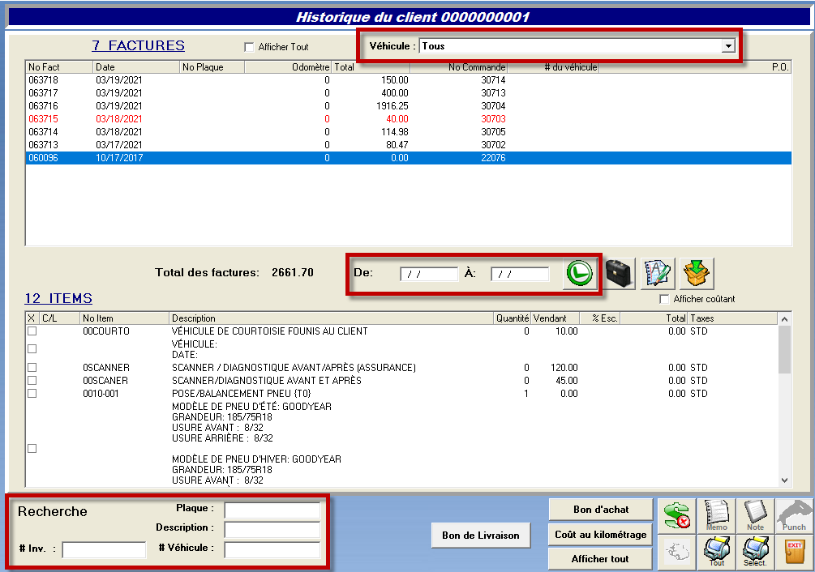Click the No Plaque column header
Screen dimensions: 815x572
click(212, 67)
